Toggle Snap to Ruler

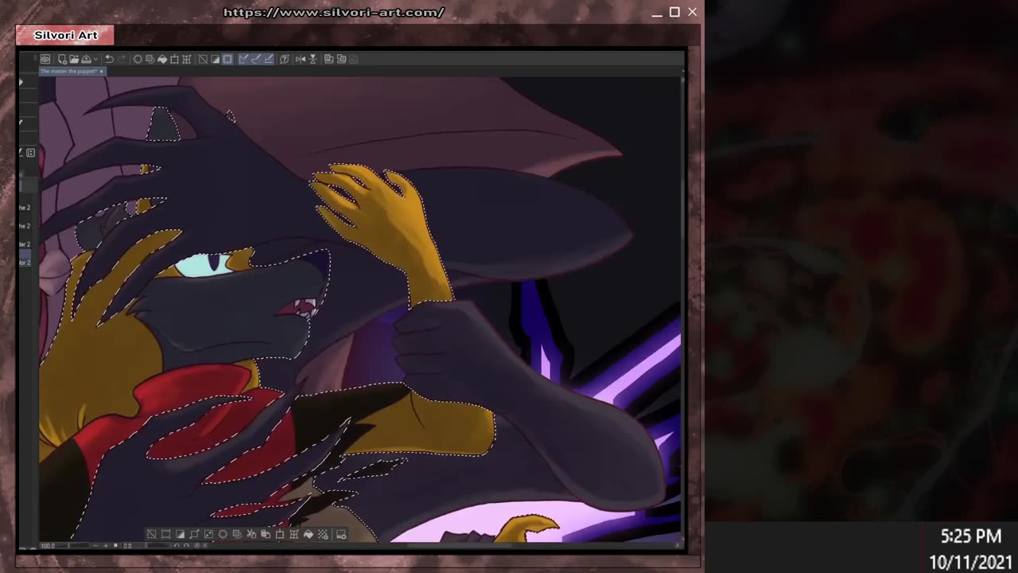(x=243, y=59)
